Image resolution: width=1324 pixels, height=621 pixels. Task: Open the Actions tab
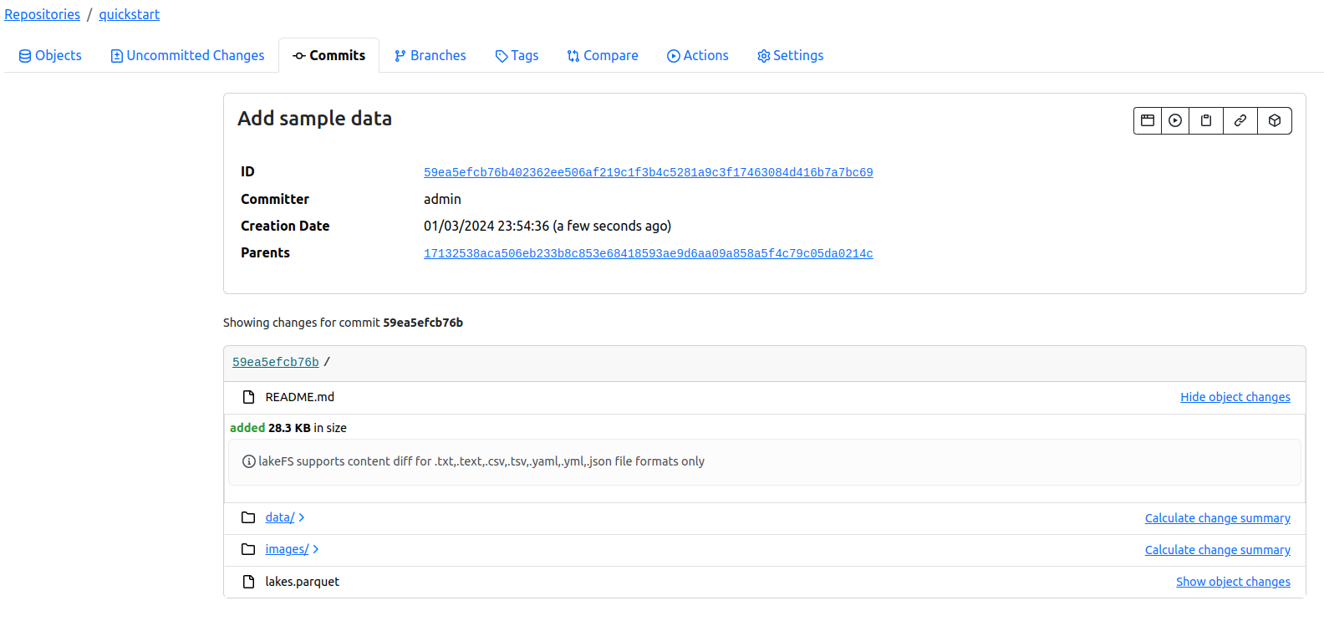pyautogui.click(x=698, y=55)
